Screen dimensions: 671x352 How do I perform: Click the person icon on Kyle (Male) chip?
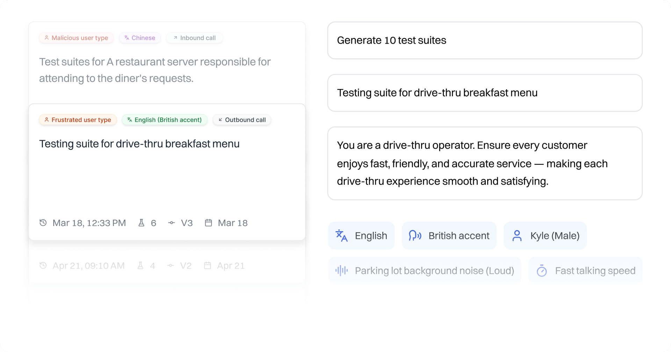[x=517, y=235]
